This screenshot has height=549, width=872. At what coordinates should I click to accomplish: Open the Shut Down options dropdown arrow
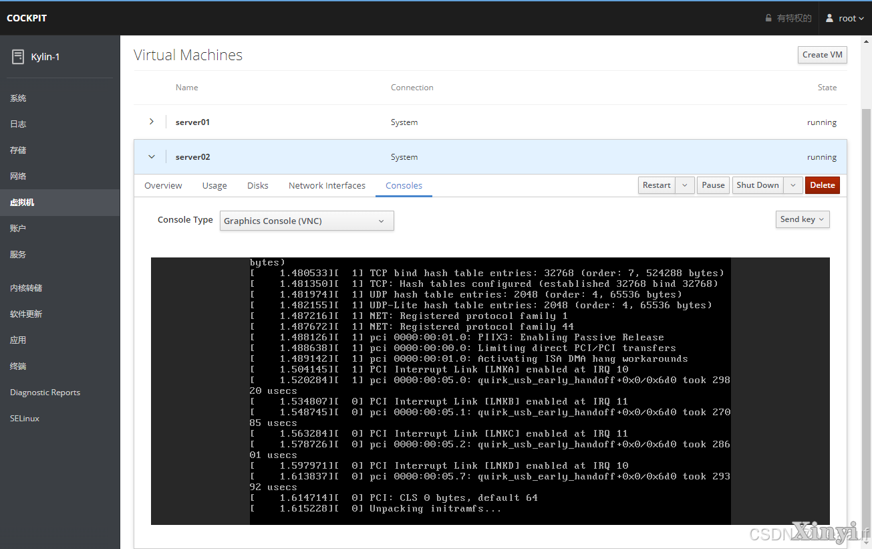point(793,185)
